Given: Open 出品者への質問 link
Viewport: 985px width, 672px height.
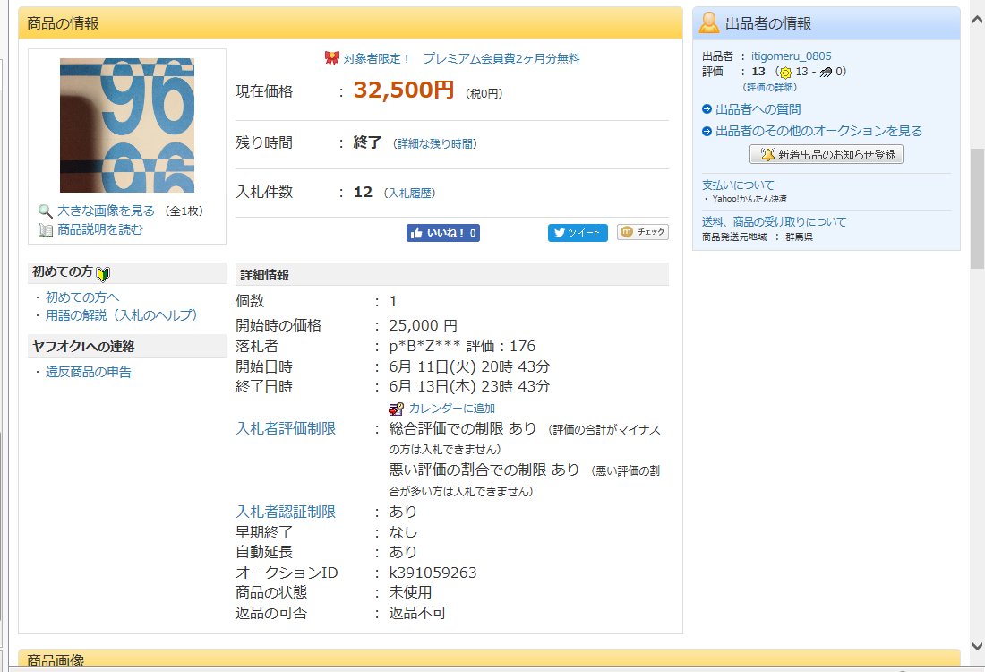Looking at the screenshot, I should (x=758, y=109).
